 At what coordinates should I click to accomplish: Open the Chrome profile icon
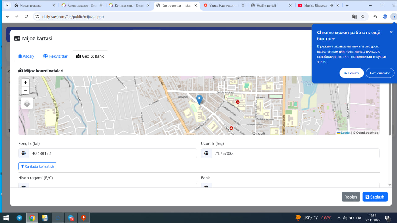click(x=385, y=17)
